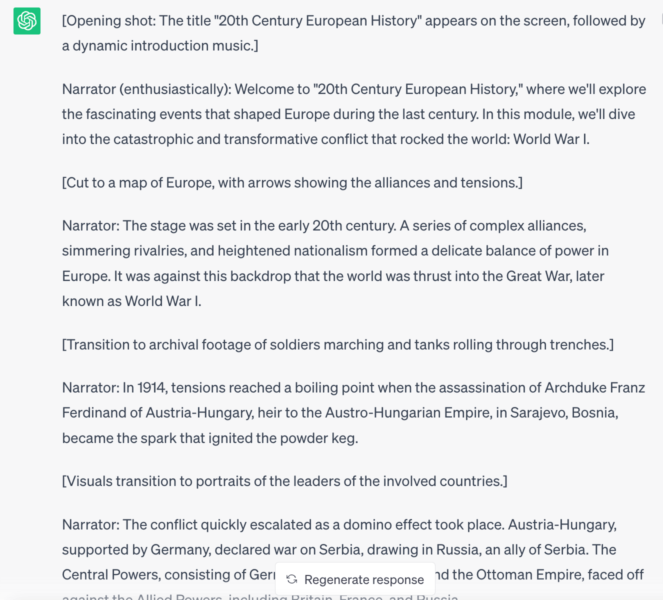Click the "Visuals transition to portraits" line
Image resolution: width=663 pixels, height=600 pixels.
284,481
